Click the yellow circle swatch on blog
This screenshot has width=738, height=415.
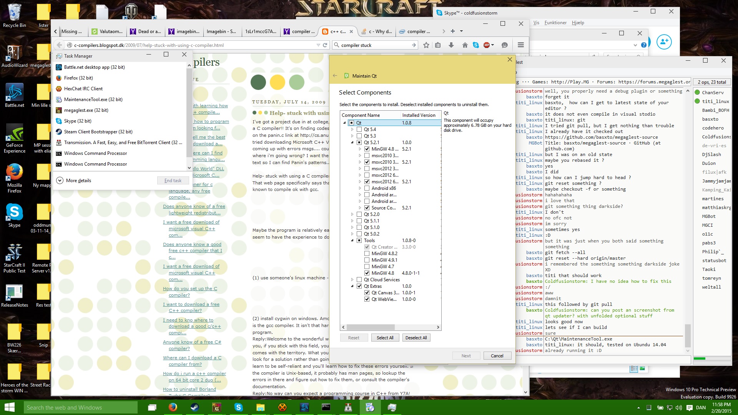[x=277, y=82]
